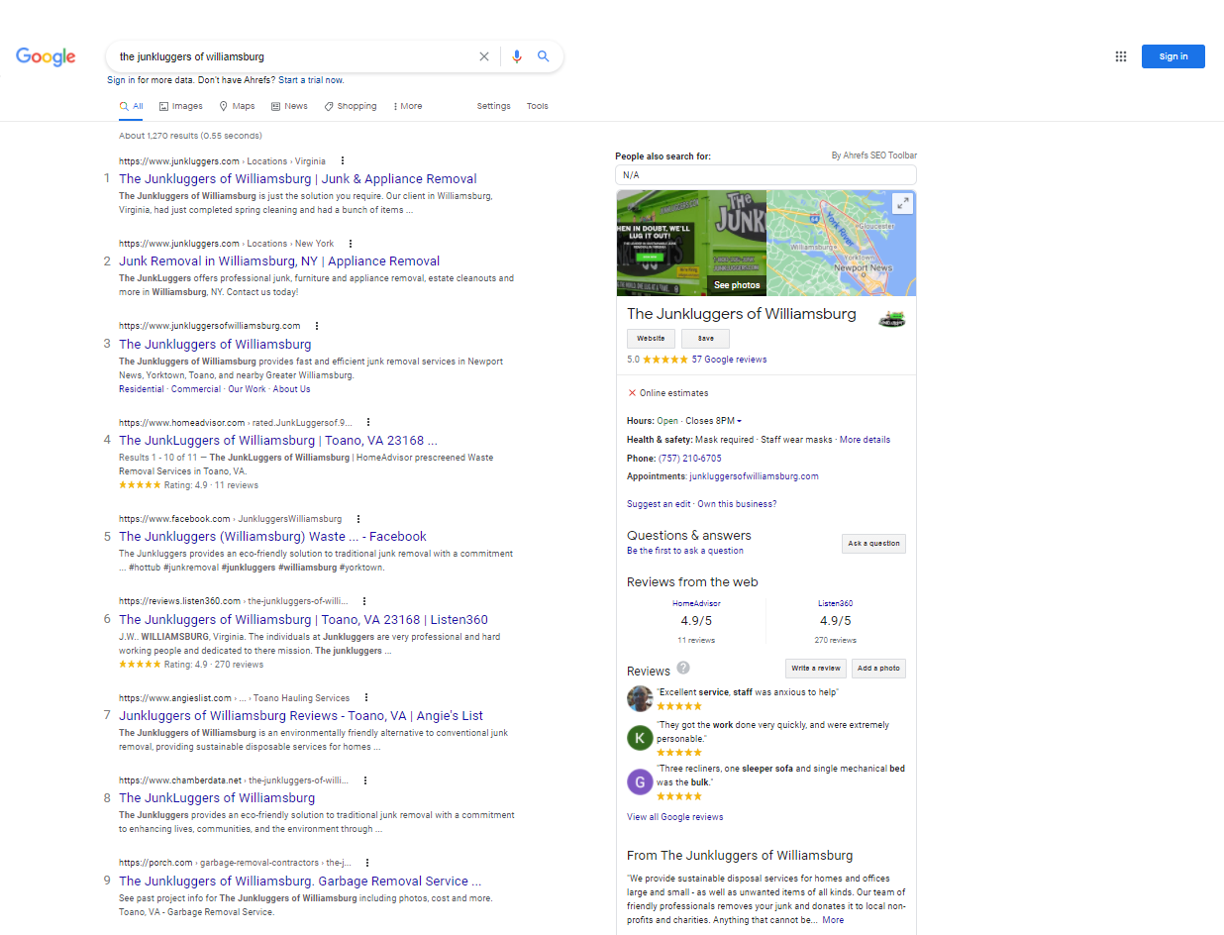Click the Sign in button
This screenshot has width=1224, height=935.
click(1173, 56)
